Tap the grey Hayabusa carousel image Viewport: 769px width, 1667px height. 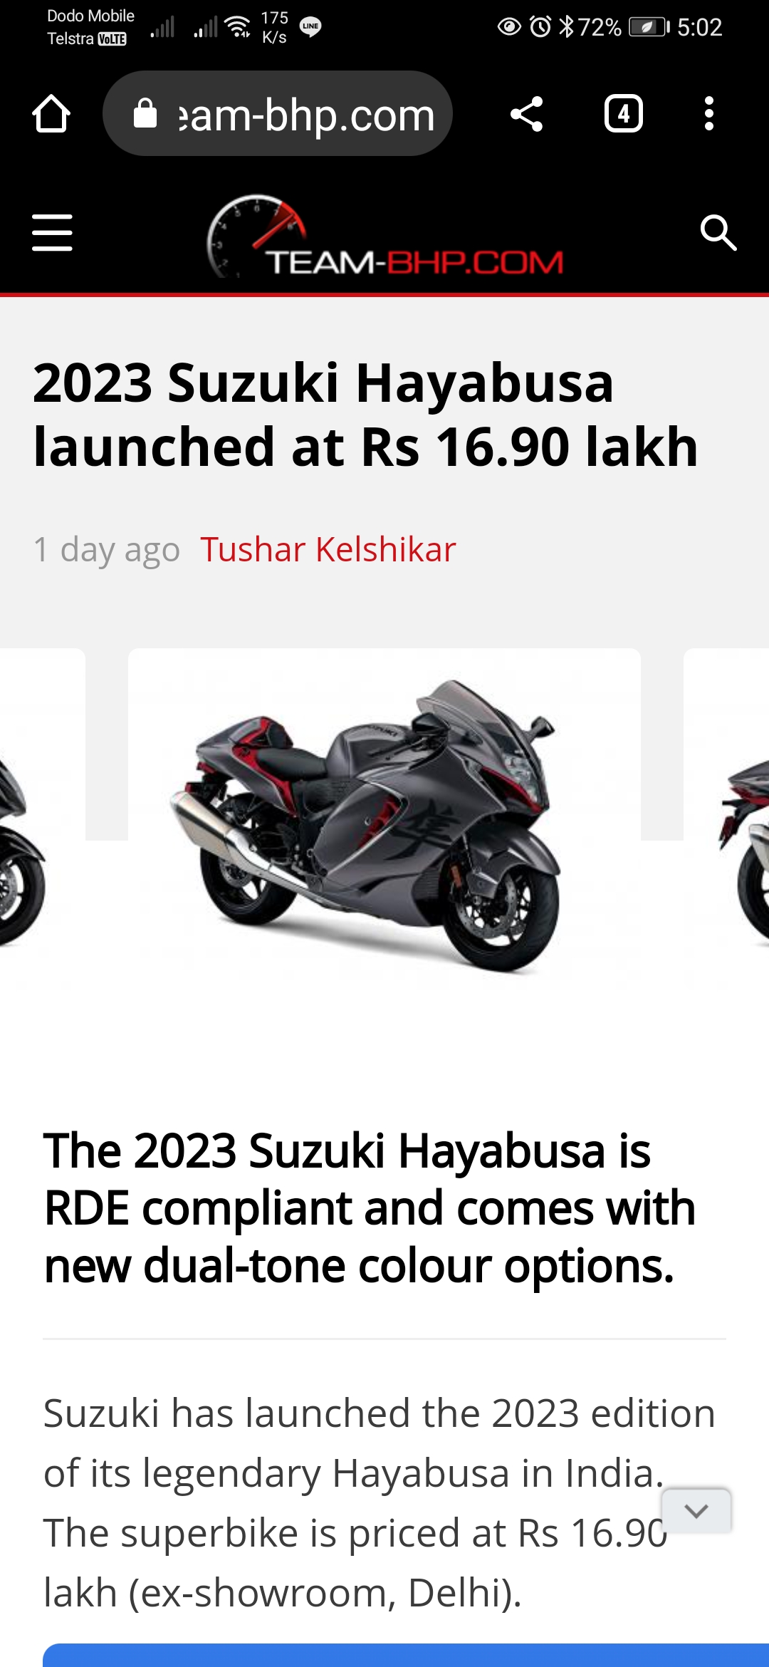click(384, 819)
